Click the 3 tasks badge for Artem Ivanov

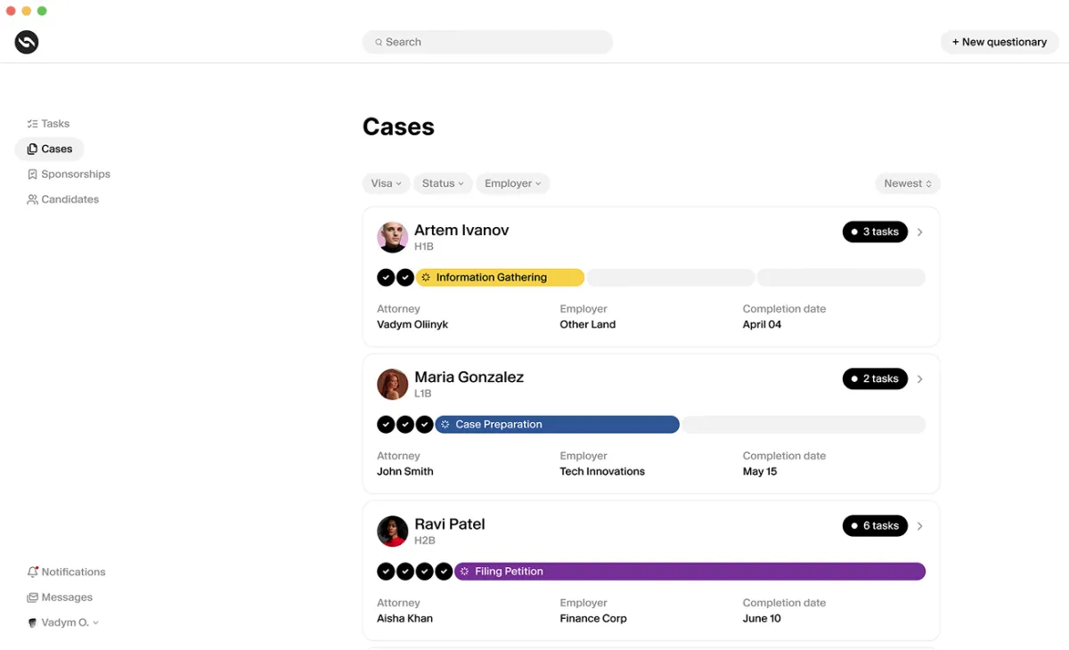[x=875, y=232]
